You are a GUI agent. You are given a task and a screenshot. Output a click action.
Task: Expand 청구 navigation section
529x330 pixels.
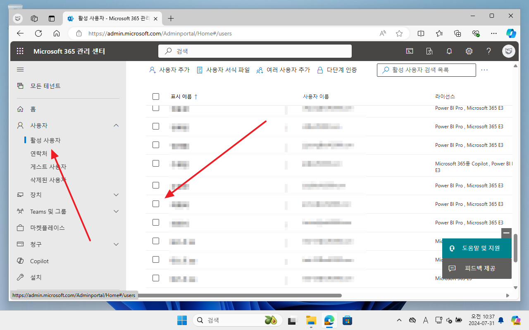(116, 244)
